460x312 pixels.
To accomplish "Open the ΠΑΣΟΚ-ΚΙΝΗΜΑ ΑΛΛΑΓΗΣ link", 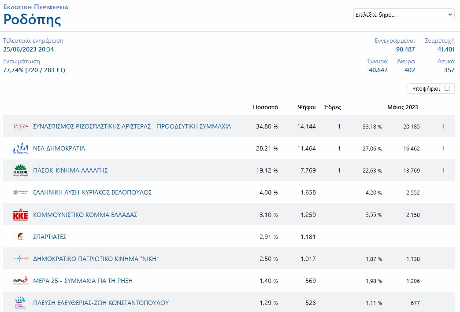I will tap(70, 170).
